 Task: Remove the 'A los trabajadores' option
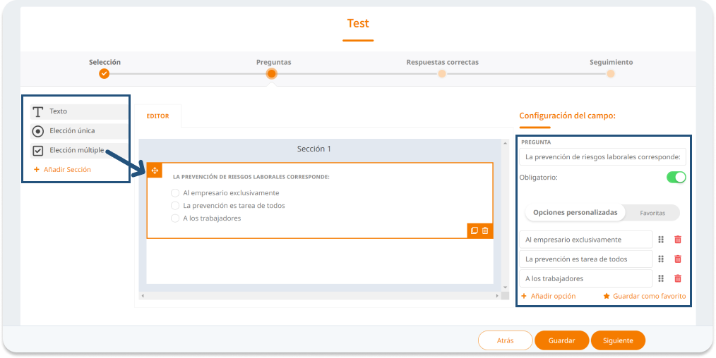click(x=678, y=278)
